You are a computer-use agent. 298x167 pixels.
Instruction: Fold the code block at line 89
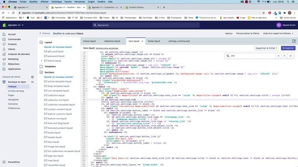coord(87,80)
